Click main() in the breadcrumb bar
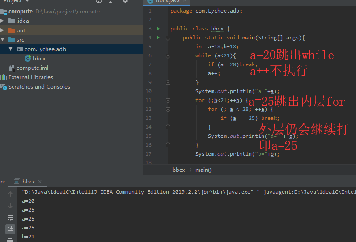 click(203, 170)
